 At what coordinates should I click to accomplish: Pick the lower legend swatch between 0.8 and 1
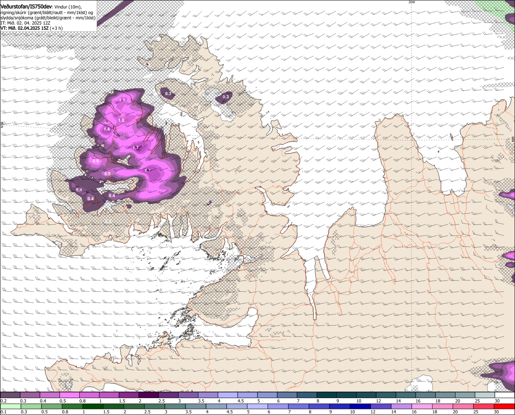click(x=72, y=406)
